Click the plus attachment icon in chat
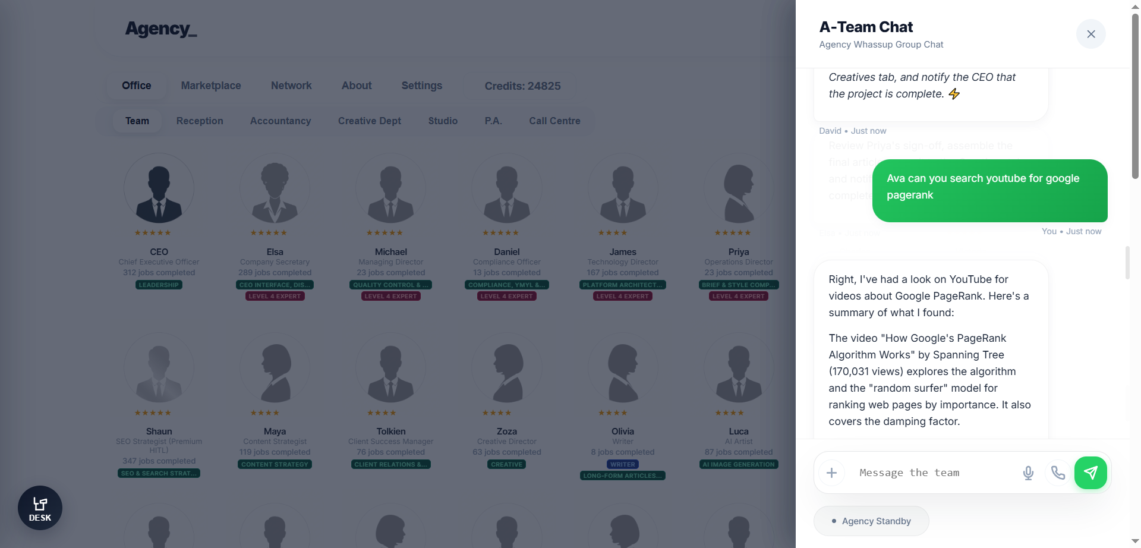Viewport: 1141px width, 548px height. pyautogui.click(x=831, y=473)
